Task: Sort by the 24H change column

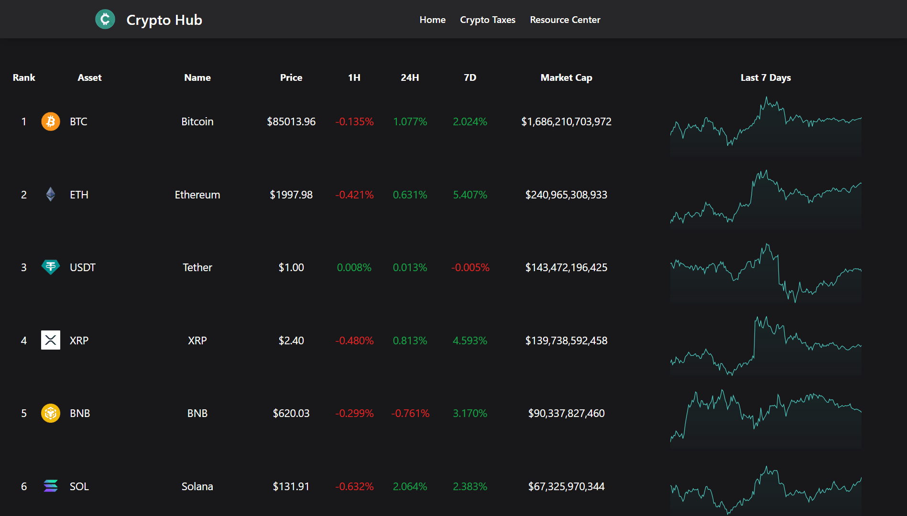Action: [410, 77]
